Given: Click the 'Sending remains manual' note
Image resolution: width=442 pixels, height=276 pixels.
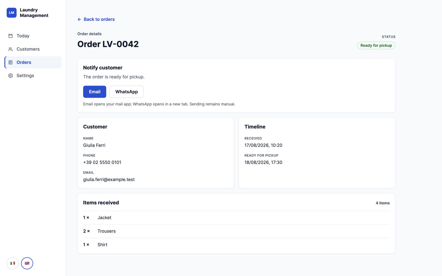Looking at the screenshot, I should (212, 104).
